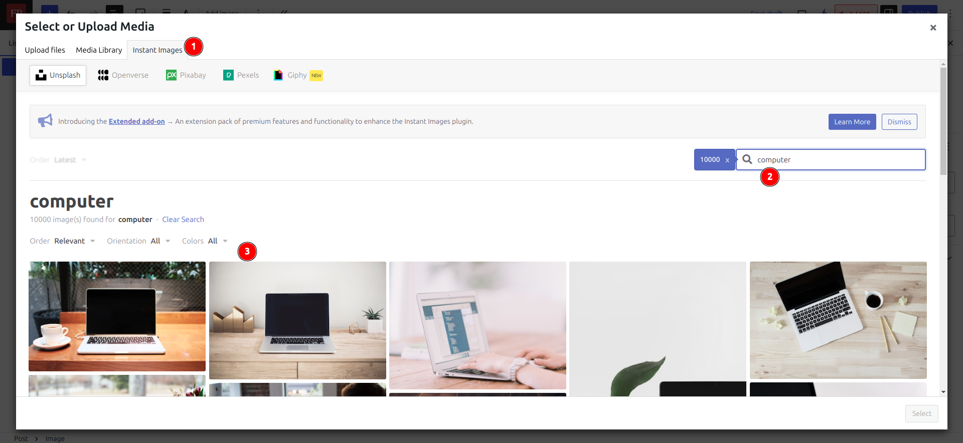Dismiss the Extended add-on notice

coord(899,122)
